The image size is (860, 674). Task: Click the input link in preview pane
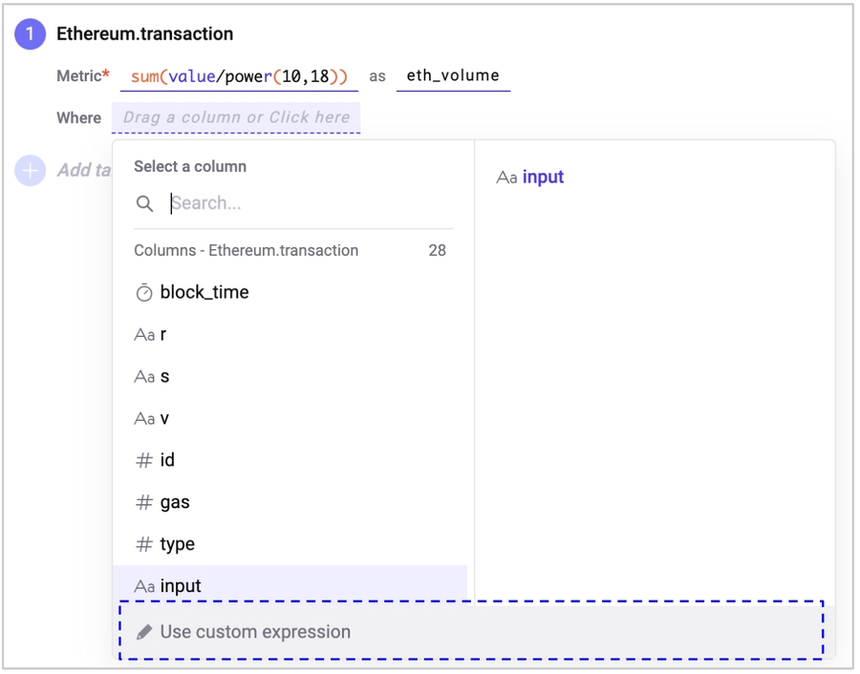point(543,178)
